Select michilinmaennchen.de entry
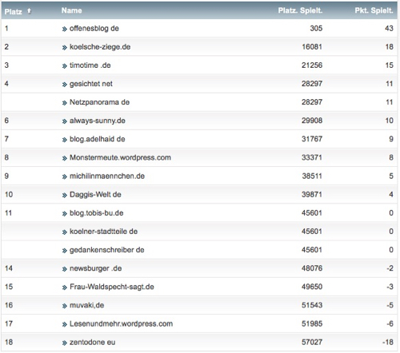This screenshot has width=400, height=353. [107, 176]
